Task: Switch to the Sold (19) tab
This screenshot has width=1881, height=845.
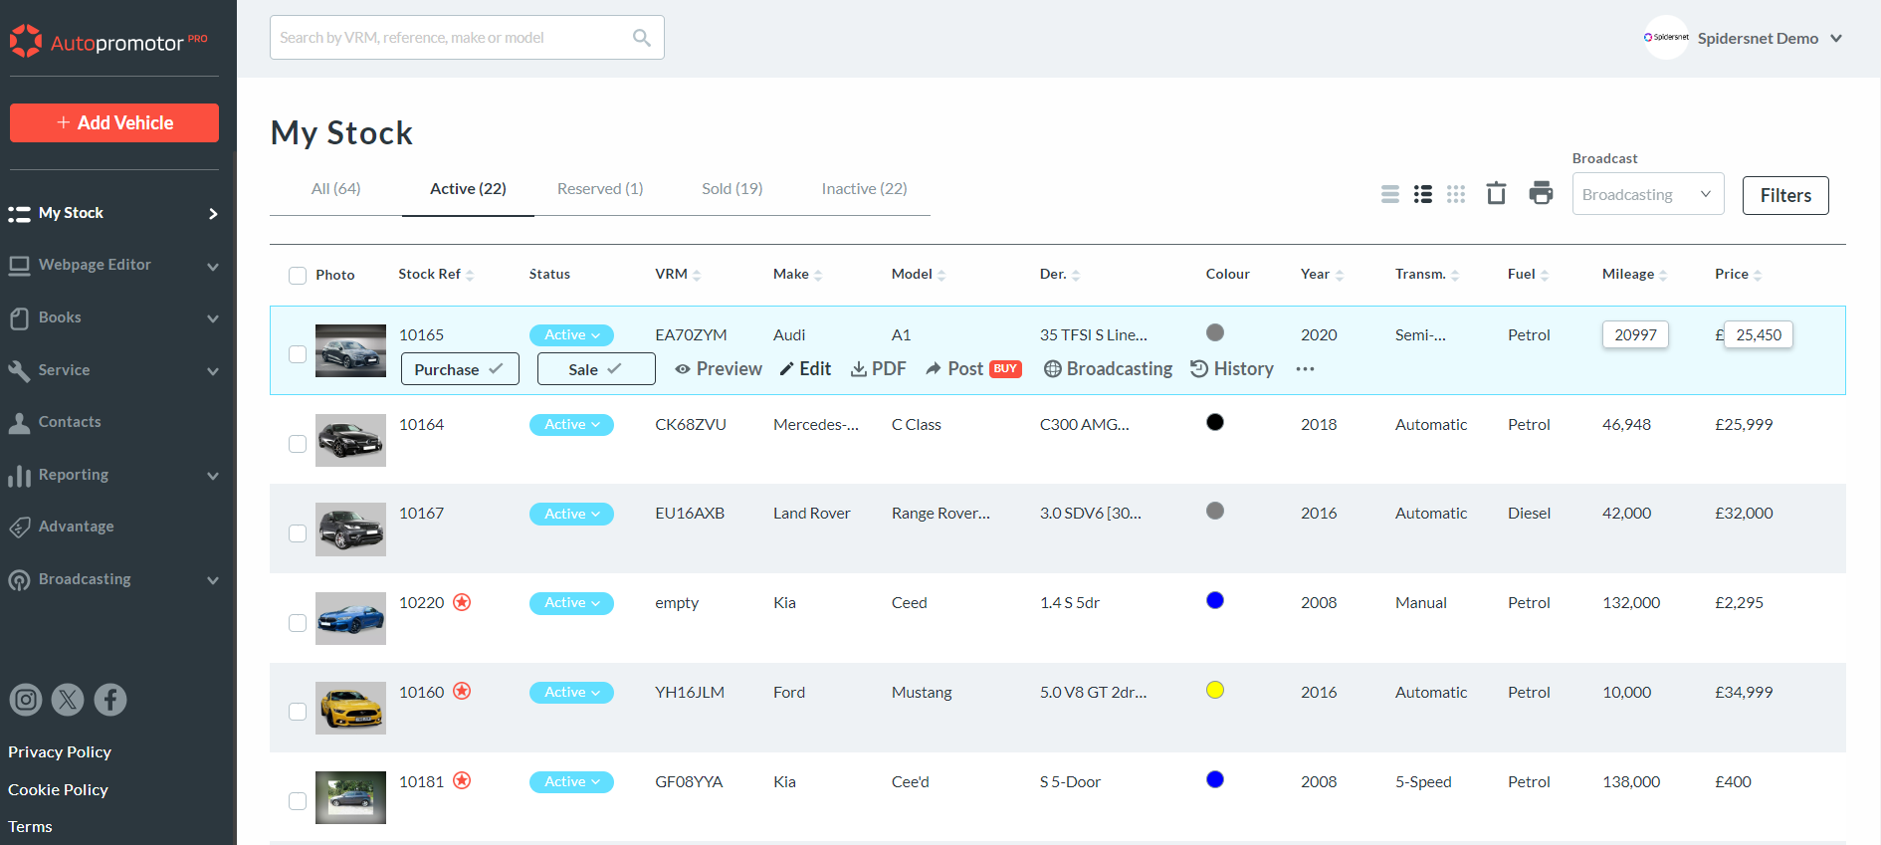Action: 731,189
